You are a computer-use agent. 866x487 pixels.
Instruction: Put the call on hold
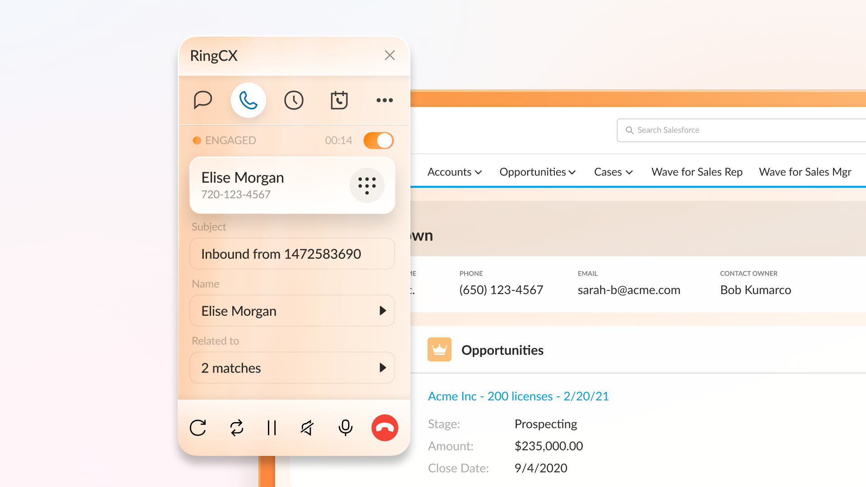272,427
